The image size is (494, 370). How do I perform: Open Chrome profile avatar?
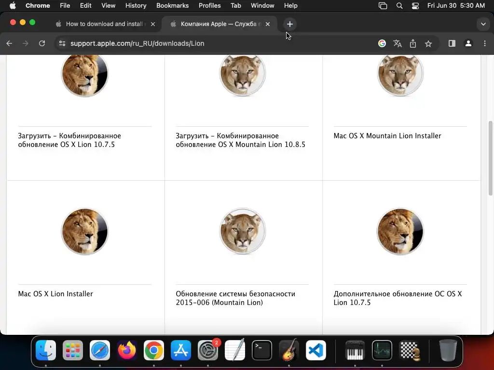point(468,43)
